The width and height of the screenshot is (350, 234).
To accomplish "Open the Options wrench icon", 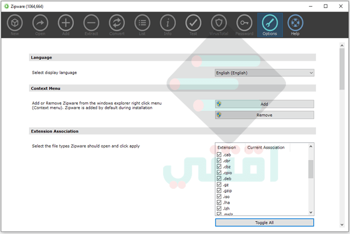I will 270,25.
